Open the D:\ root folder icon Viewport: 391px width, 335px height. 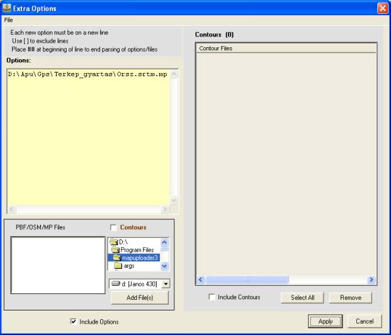pyautogui.click(x=114, y=242)
